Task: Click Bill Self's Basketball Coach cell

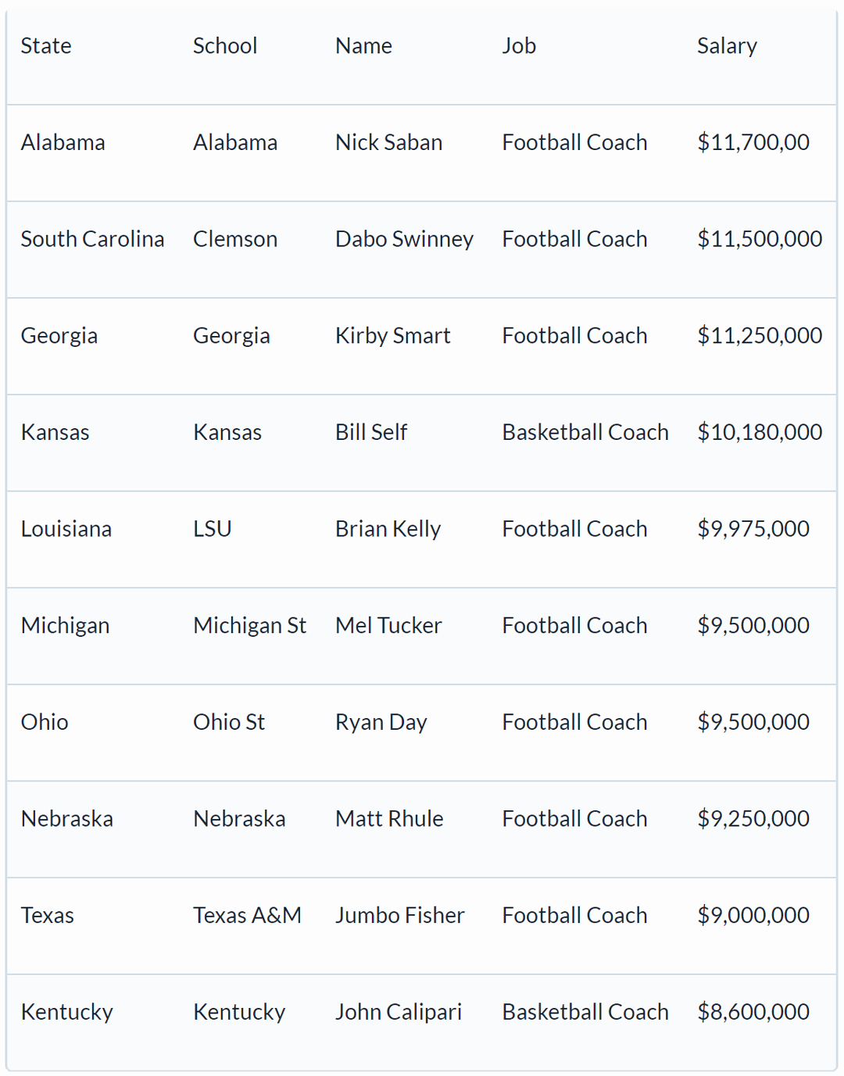Action: pos(585,432)
